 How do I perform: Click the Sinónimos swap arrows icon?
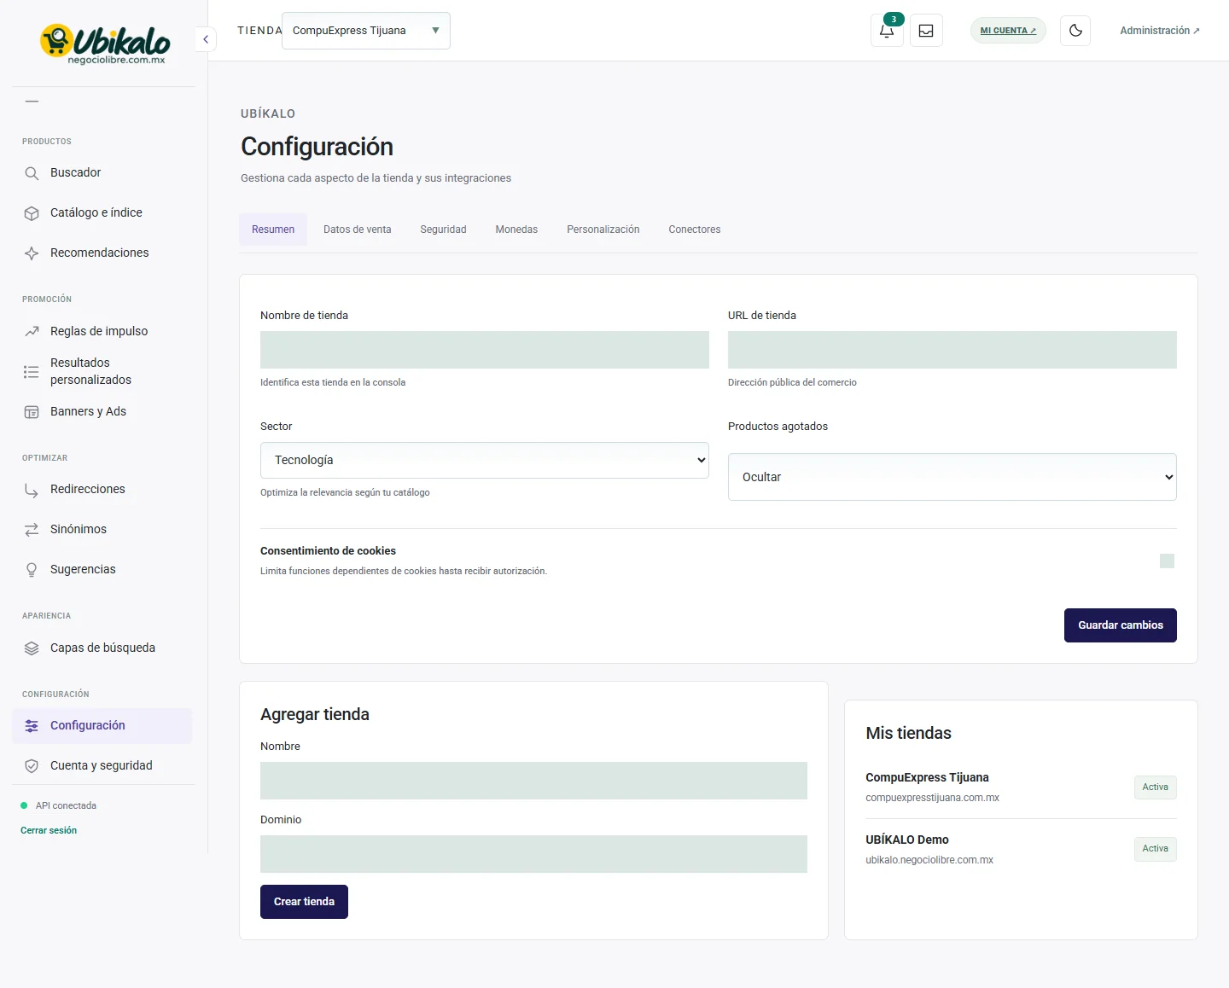tap(32, 530)
